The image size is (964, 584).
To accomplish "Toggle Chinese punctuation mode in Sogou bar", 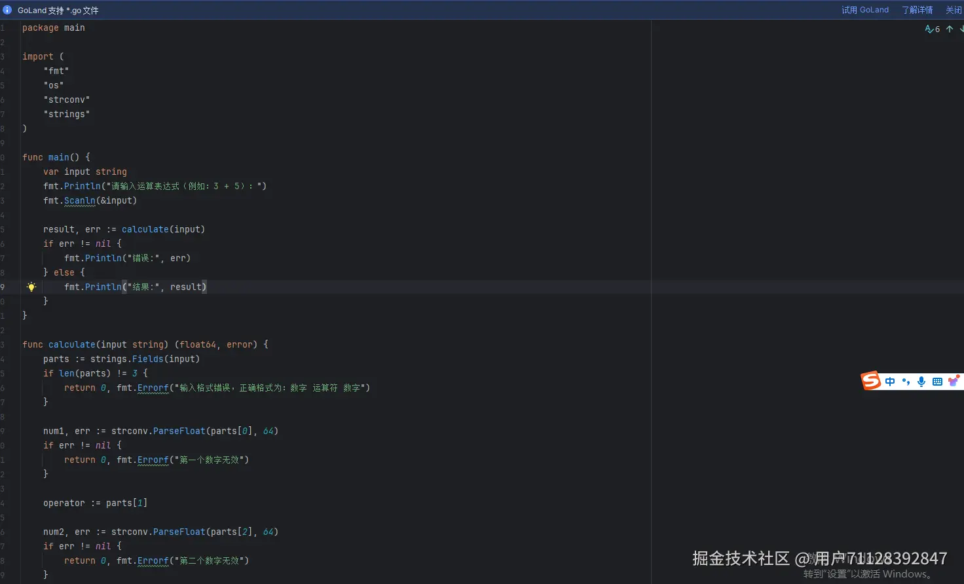I will pos(906,382).
